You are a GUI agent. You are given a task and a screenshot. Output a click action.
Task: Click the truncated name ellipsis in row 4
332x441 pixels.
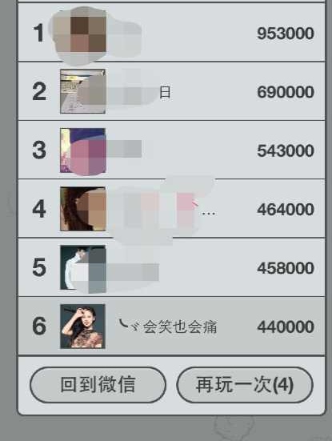208,214
